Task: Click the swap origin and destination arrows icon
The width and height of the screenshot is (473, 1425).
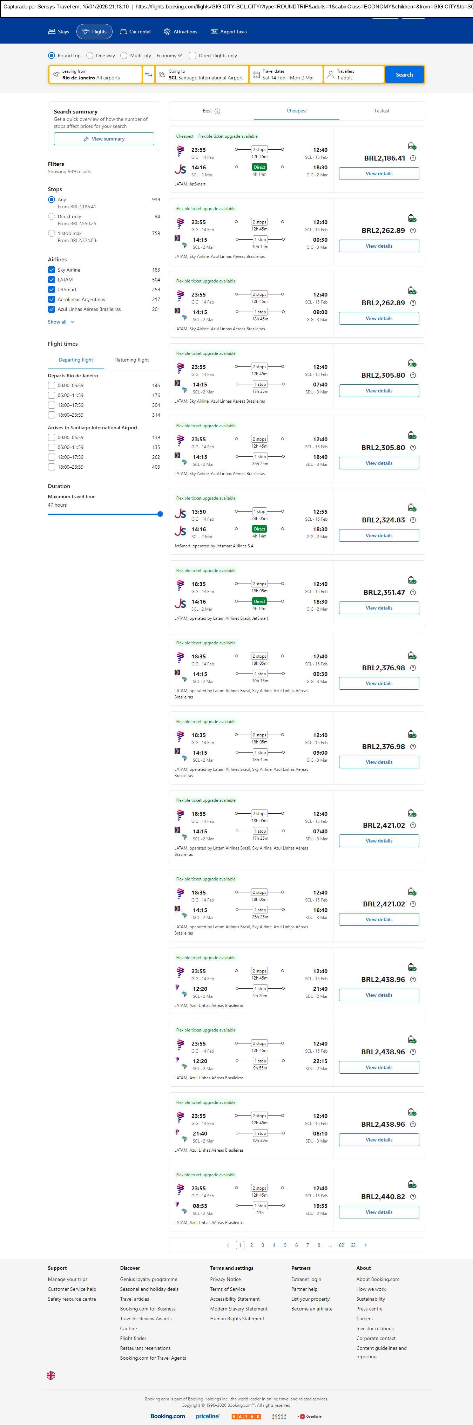Action: (148, 75)
